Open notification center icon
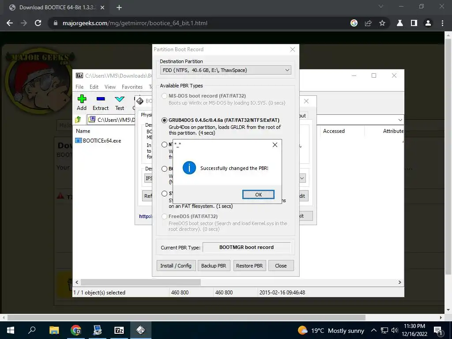Viewport: 452px width, 339px height. point(438,330)
